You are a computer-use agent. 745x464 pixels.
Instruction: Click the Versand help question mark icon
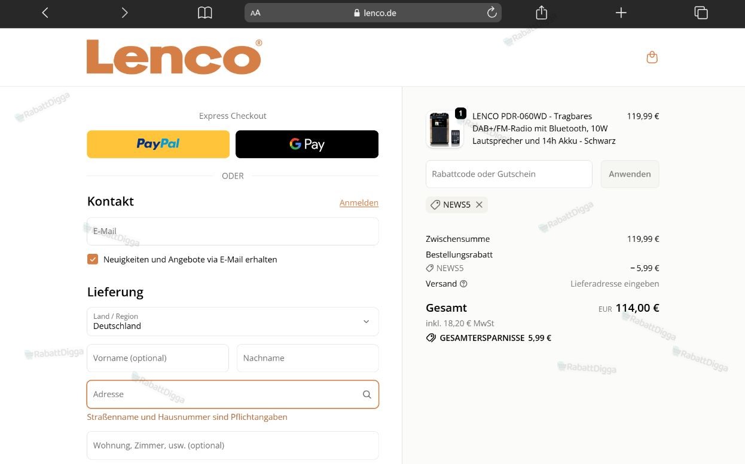coord(463,284)
